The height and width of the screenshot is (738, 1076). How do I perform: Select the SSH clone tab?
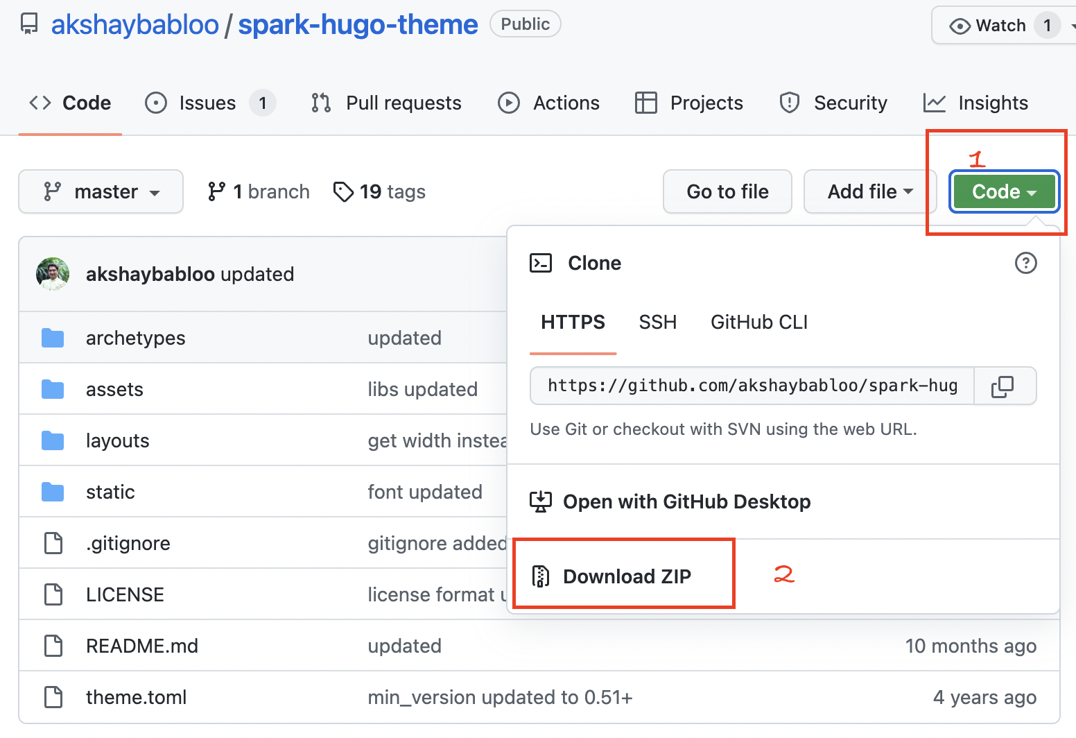[657, 323]
